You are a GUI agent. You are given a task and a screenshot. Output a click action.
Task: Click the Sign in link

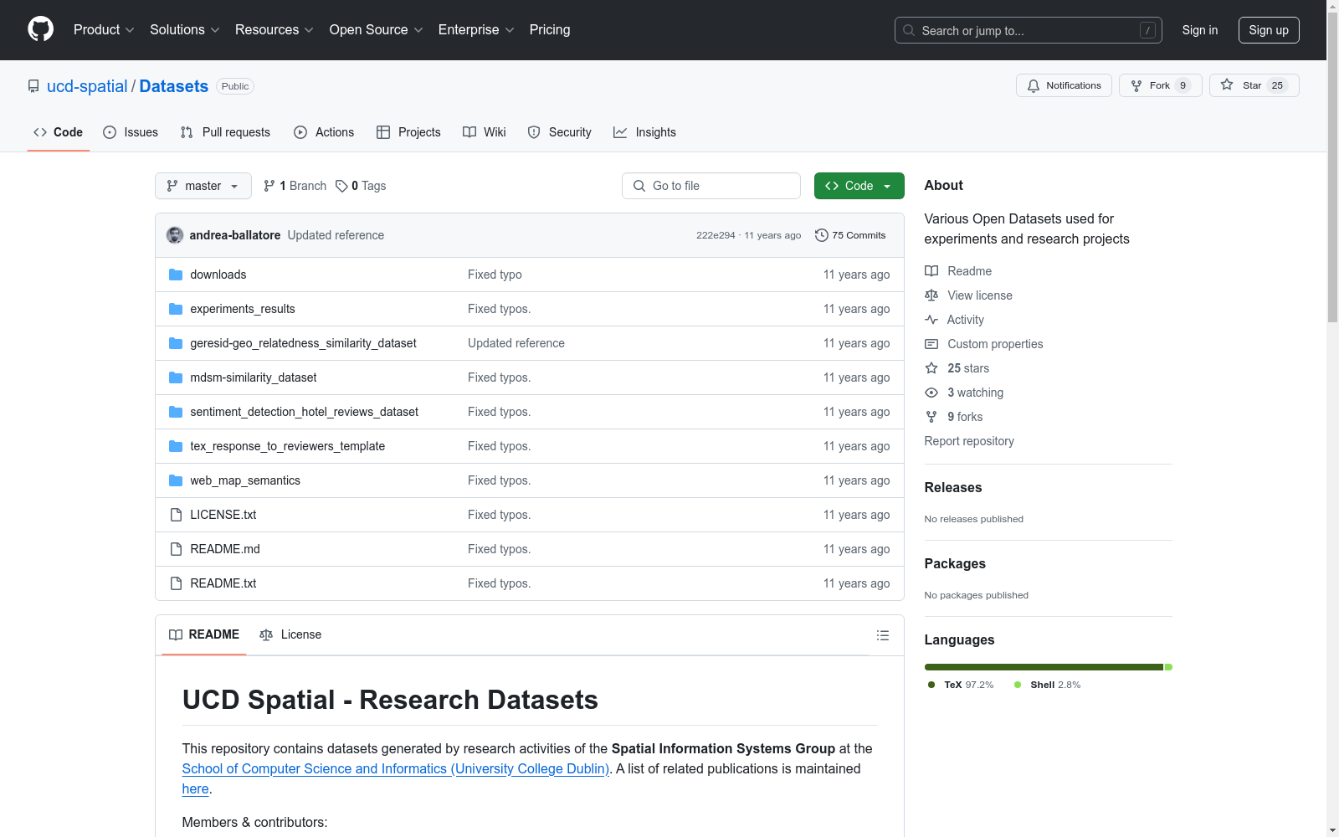1200,30
